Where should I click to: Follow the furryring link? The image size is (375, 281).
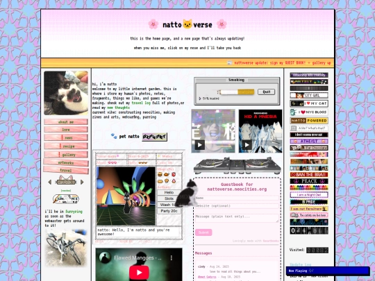click(x=74, y=212)
